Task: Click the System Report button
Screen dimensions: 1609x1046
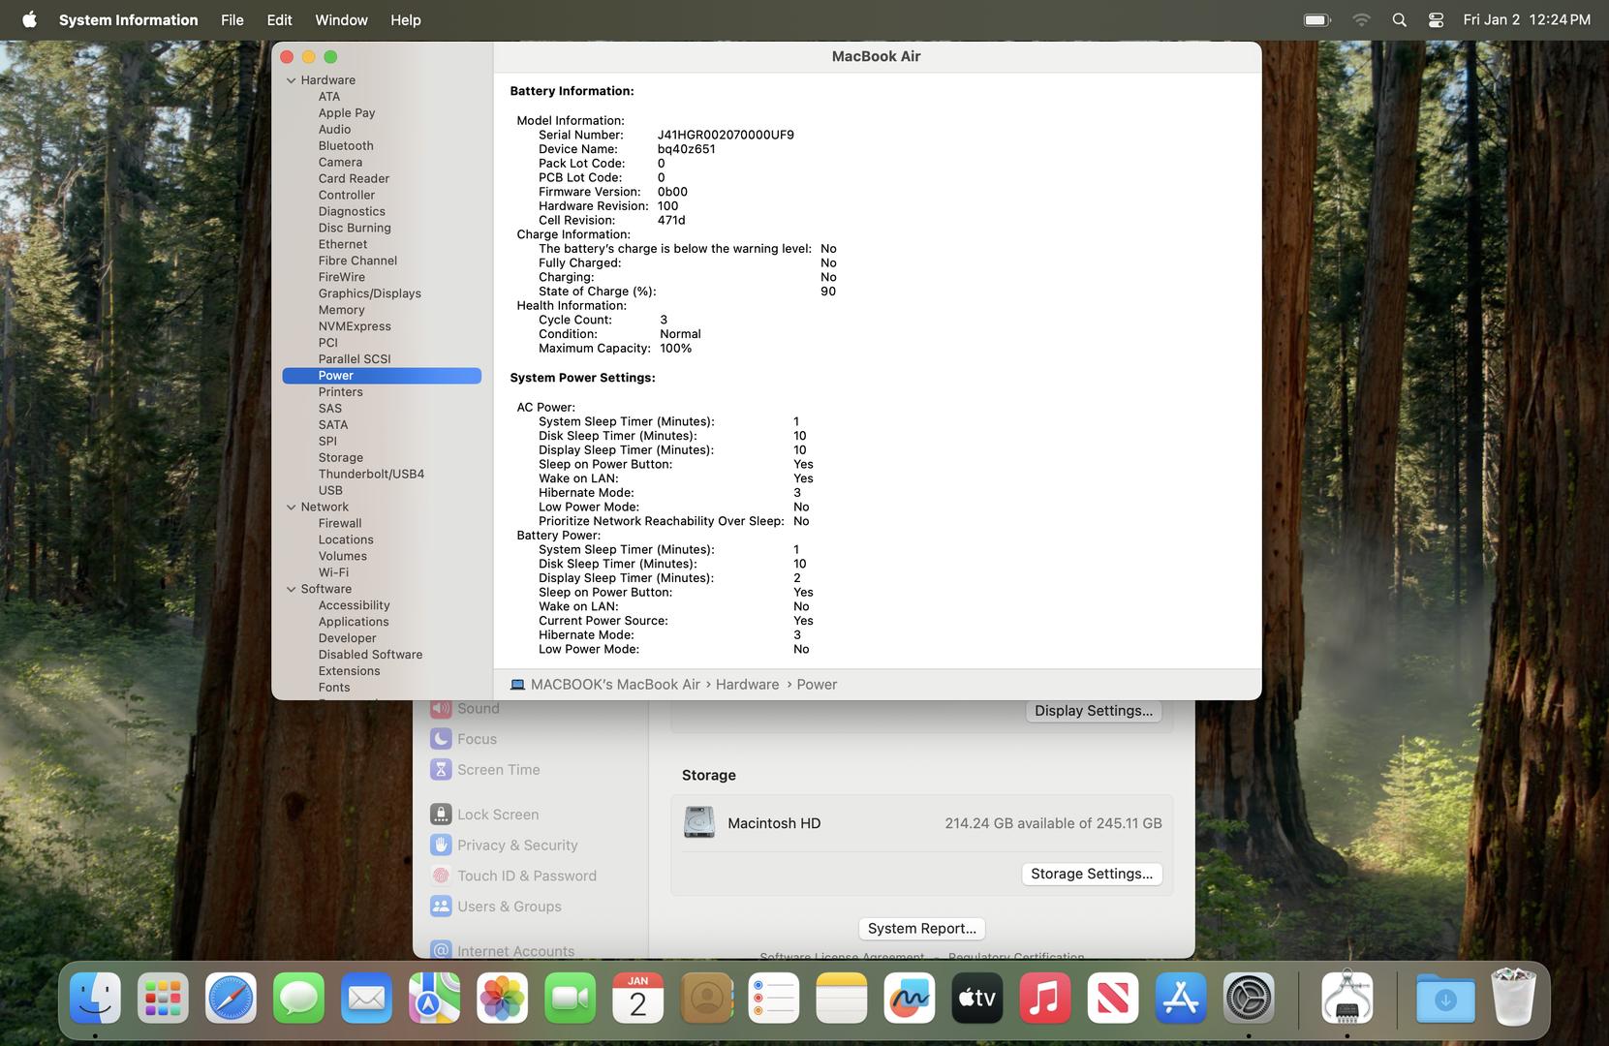Action: point(921,928)
